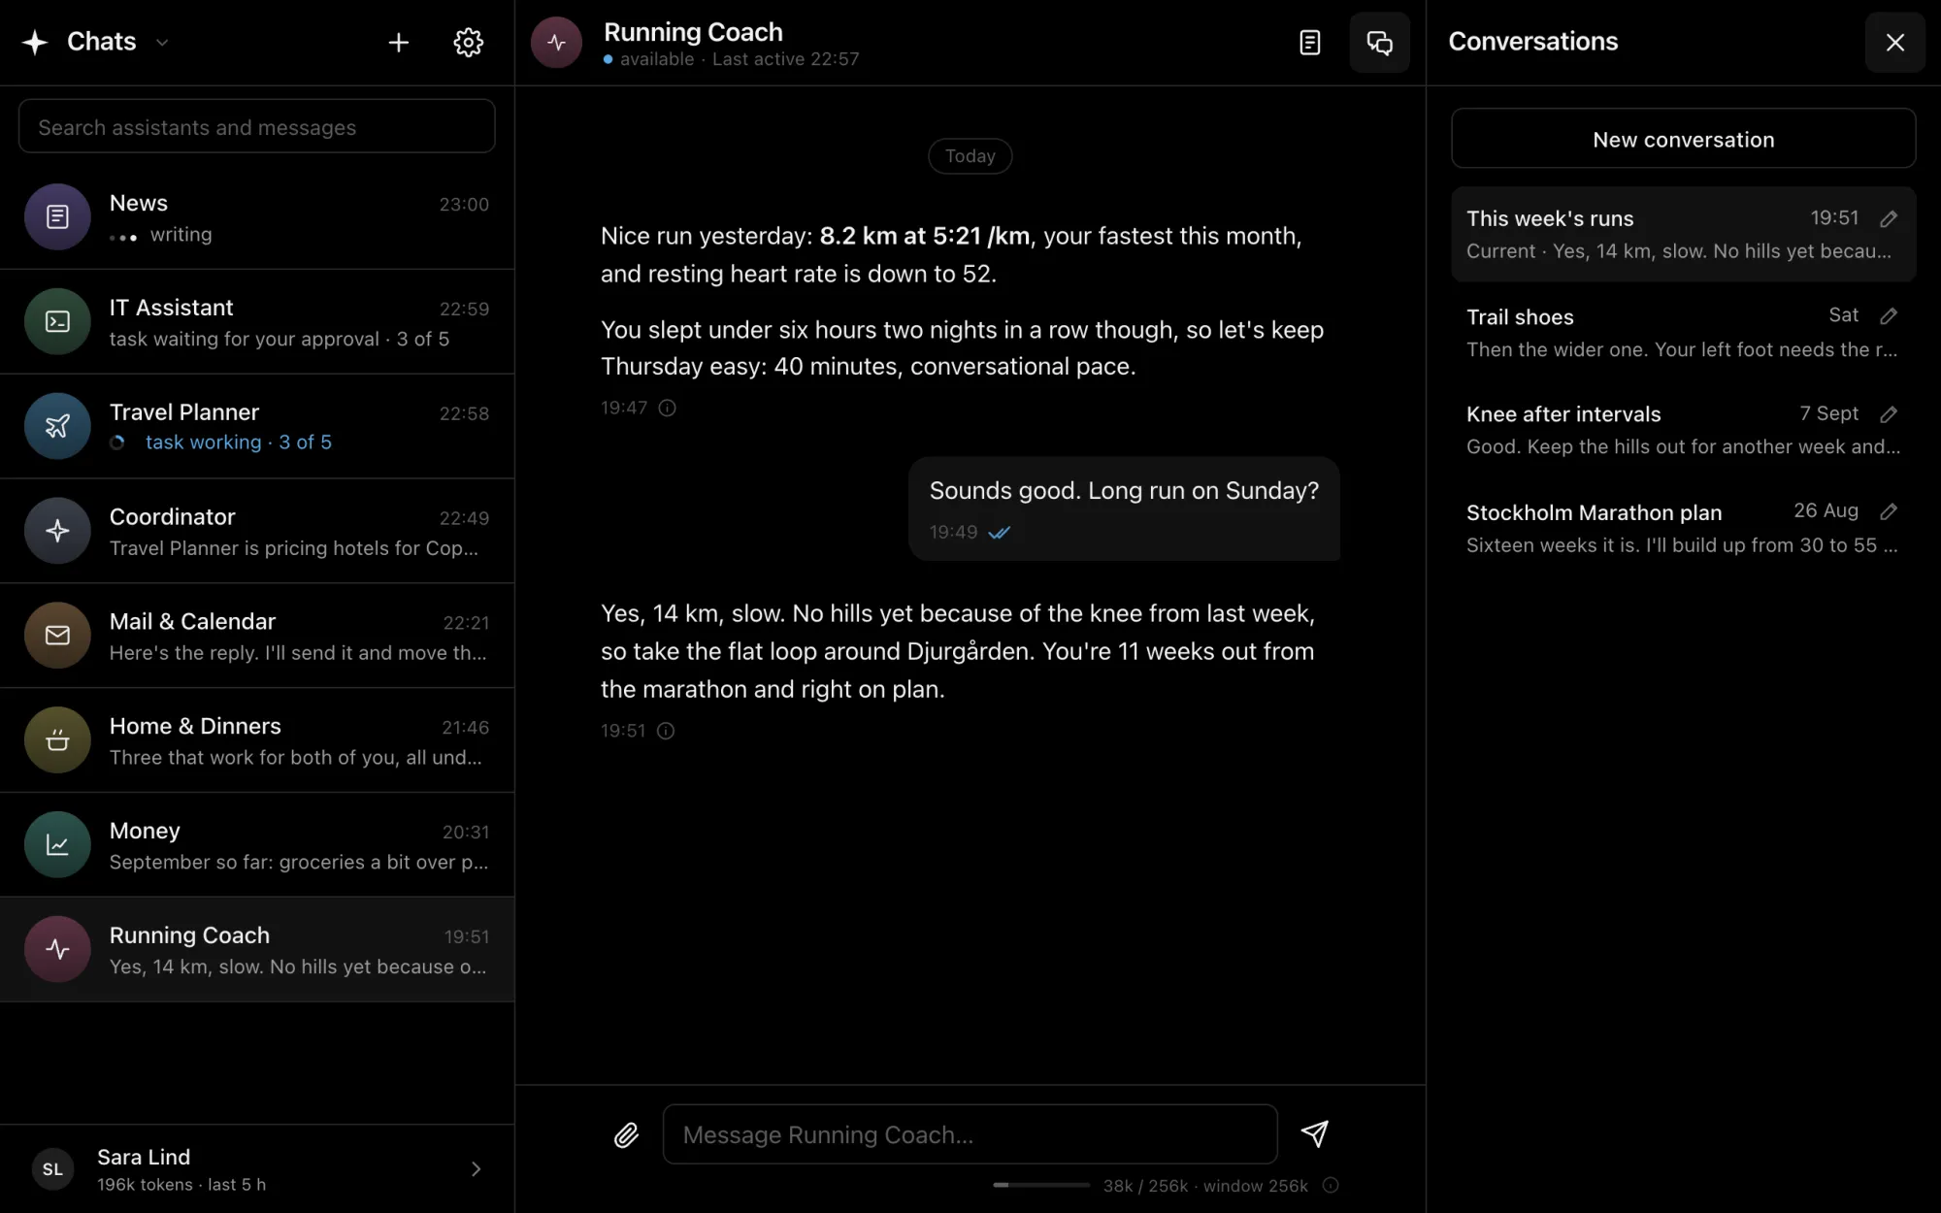The width and height of the screenshot is (1941, 1213).
Task: Edit Stockholm Marathon plan conversation title
Action: pos(1888,511)
